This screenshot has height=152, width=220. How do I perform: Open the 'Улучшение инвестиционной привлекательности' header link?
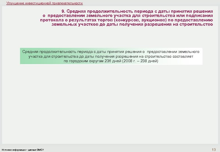(x=45, y=3)
